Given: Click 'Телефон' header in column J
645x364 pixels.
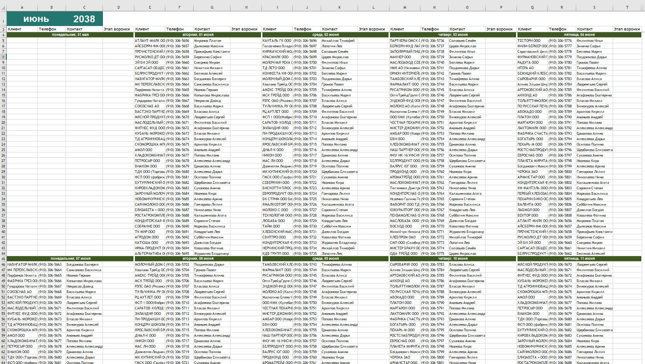Looking at the screenshot, I should [307, 29].
